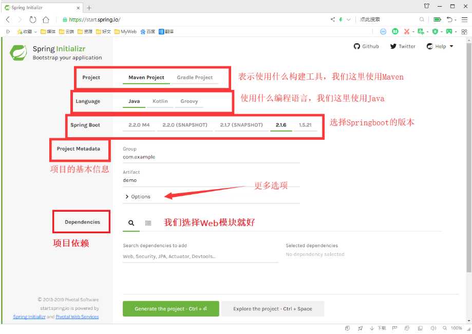Switch to dependency search tab
The height and width of the screenshot is (334, 472).
click(131, 223)
